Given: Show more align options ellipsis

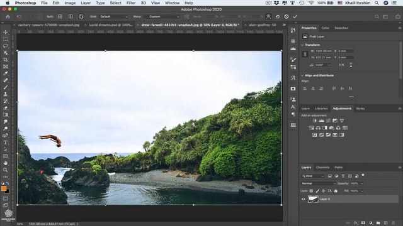Looking at the screenshot, I should pyautogui.click(x=351, y=97).
